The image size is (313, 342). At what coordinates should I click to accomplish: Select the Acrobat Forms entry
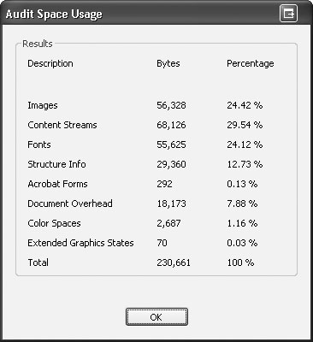pyautogui.click(x=57, y=184)
